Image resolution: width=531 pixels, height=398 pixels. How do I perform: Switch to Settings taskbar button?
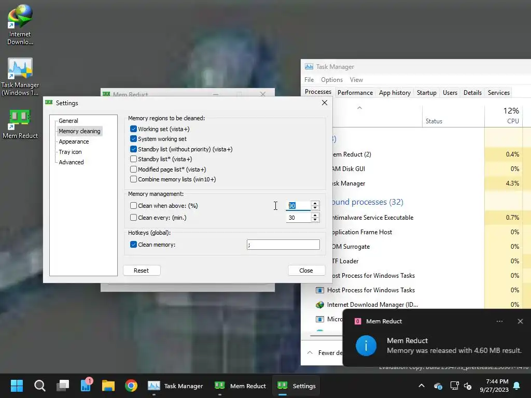[x=296, y=386]
